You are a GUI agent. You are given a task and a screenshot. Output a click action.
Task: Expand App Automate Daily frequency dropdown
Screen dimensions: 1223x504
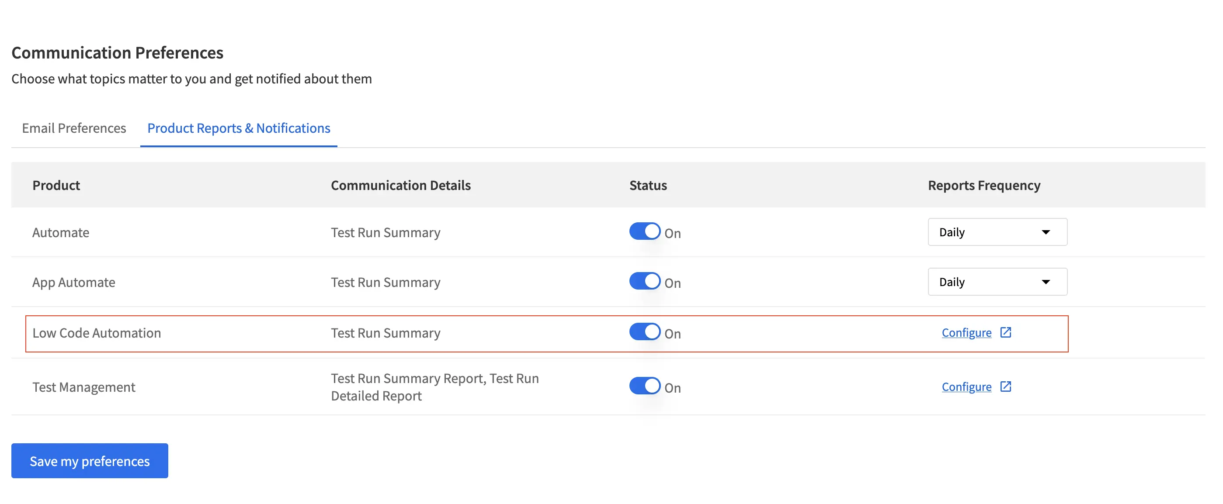(x=997, y=282)
